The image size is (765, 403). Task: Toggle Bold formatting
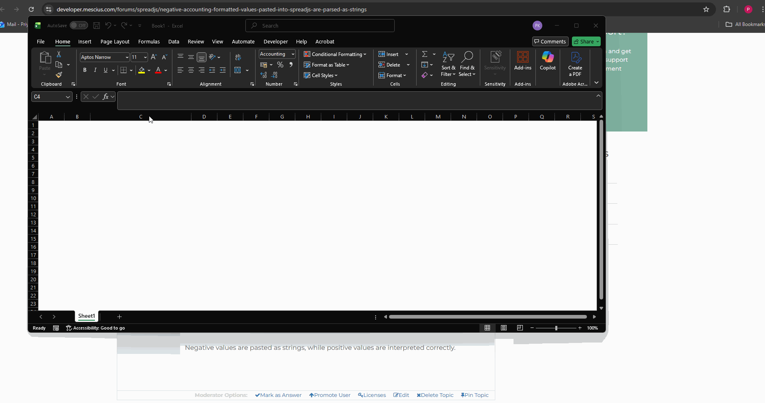[85, 70]
